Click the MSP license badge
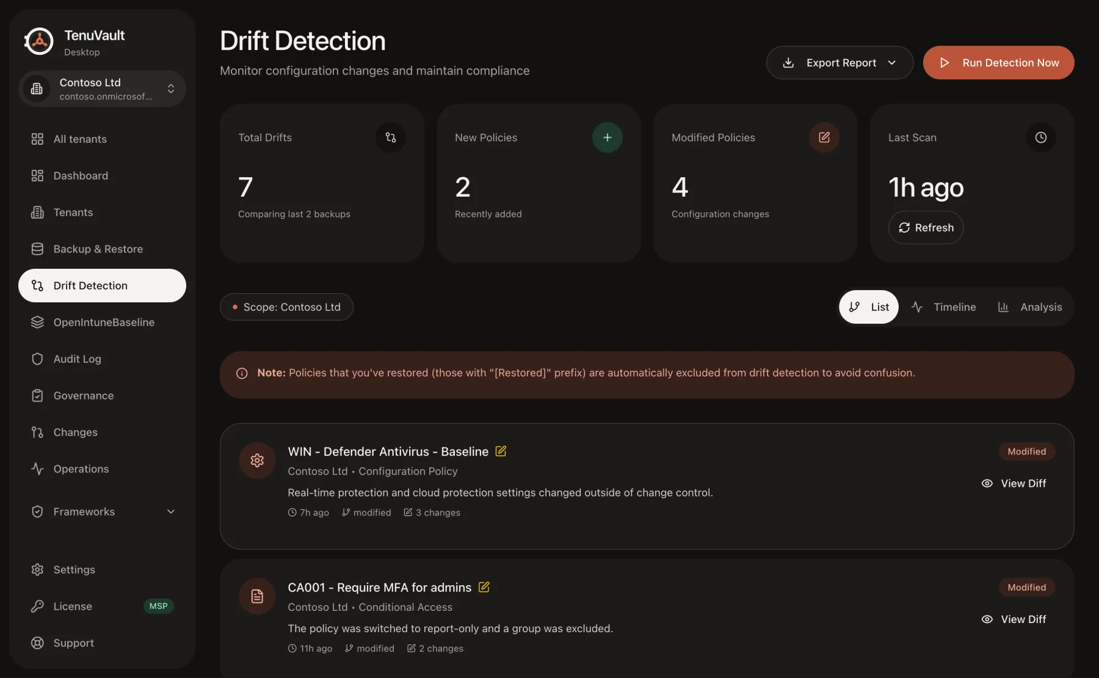The image size is (1099, 678). point(158,606)
